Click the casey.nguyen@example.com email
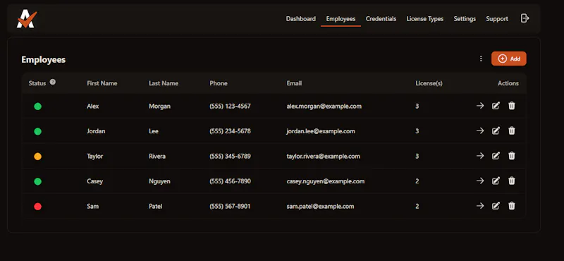Image resolution: width=564 pixels, height=261 pixels. pyautogui.click(x=325, y=181)
